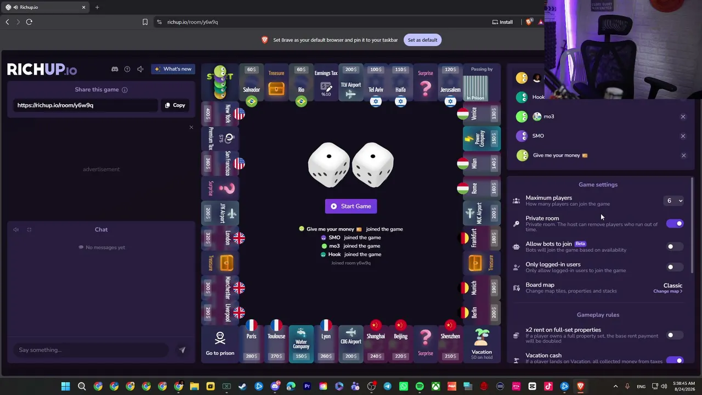Screen dimensions: 702x395
Task: Select the MUC Airport tile
Action: [x=482, y=213]
